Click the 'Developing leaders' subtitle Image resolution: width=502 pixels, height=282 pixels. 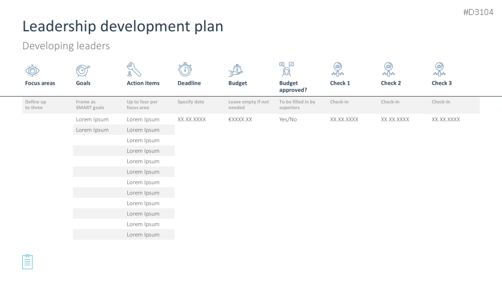coord(66,46)
